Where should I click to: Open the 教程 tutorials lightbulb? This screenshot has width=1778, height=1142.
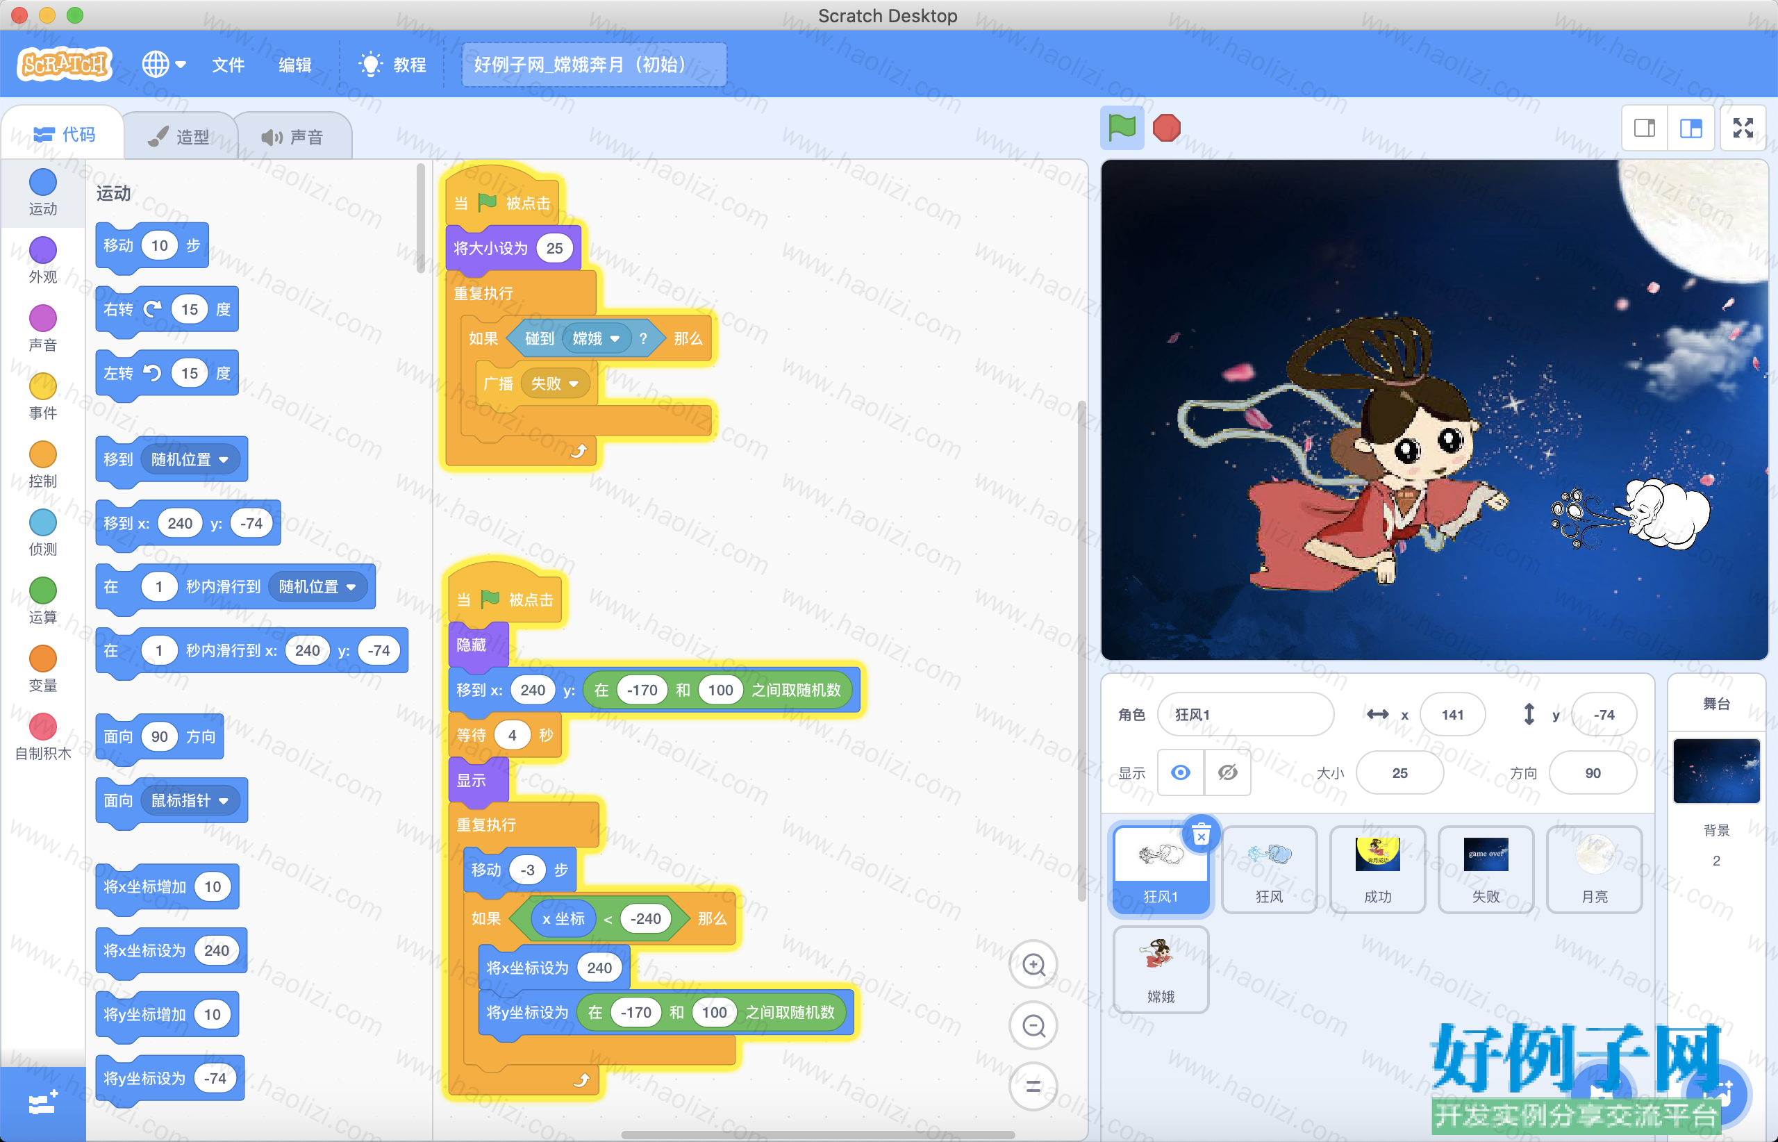392,65
